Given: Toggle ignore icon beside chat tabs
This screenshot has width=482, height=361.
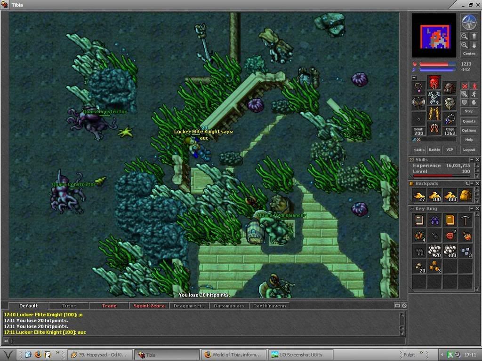Looking at the screenshot, I should (x=404, y=306).
